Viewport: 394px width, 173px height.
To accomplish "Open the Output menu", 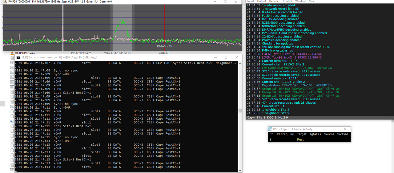I will 262,1.
